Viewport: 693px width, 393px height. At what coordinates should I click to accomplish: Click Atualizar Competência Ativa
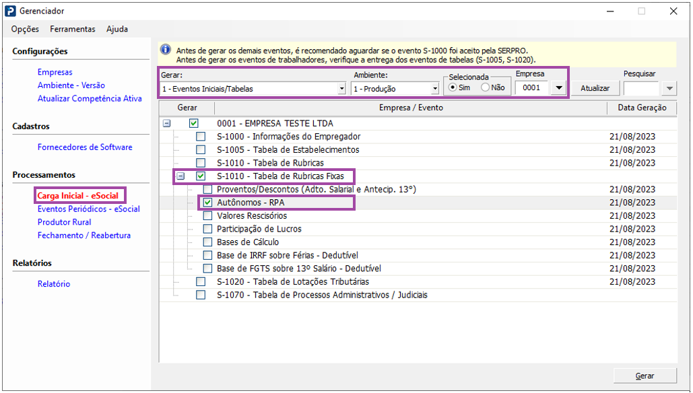click(90, 98)
